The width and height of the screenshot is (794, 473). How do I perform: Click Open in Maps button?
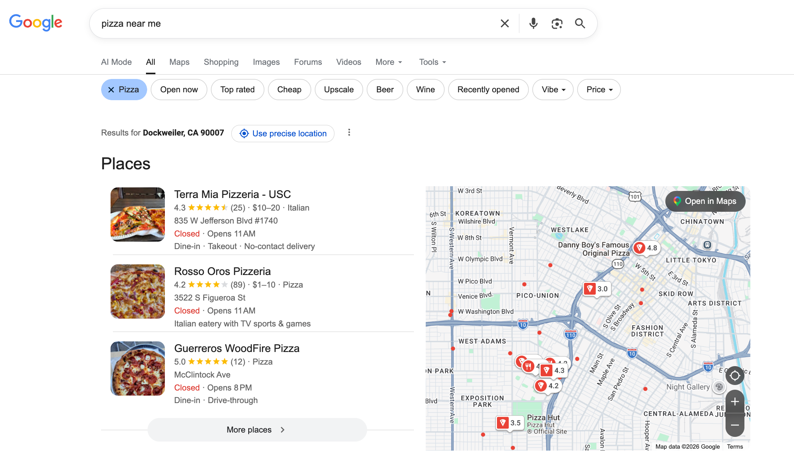click(705, 201)
